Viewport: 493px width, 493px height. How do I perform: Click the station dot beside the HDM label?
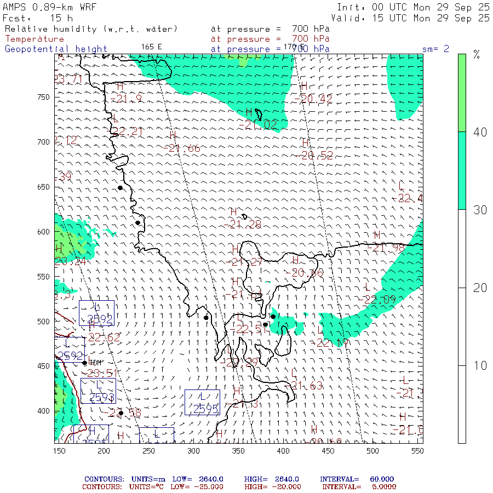[84, 363]
